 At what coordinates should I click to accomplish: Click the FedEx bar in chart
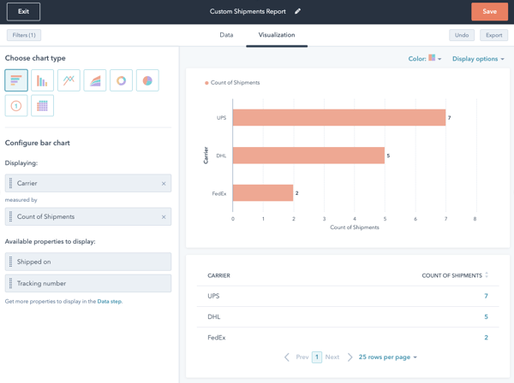[x=263, y=193]
